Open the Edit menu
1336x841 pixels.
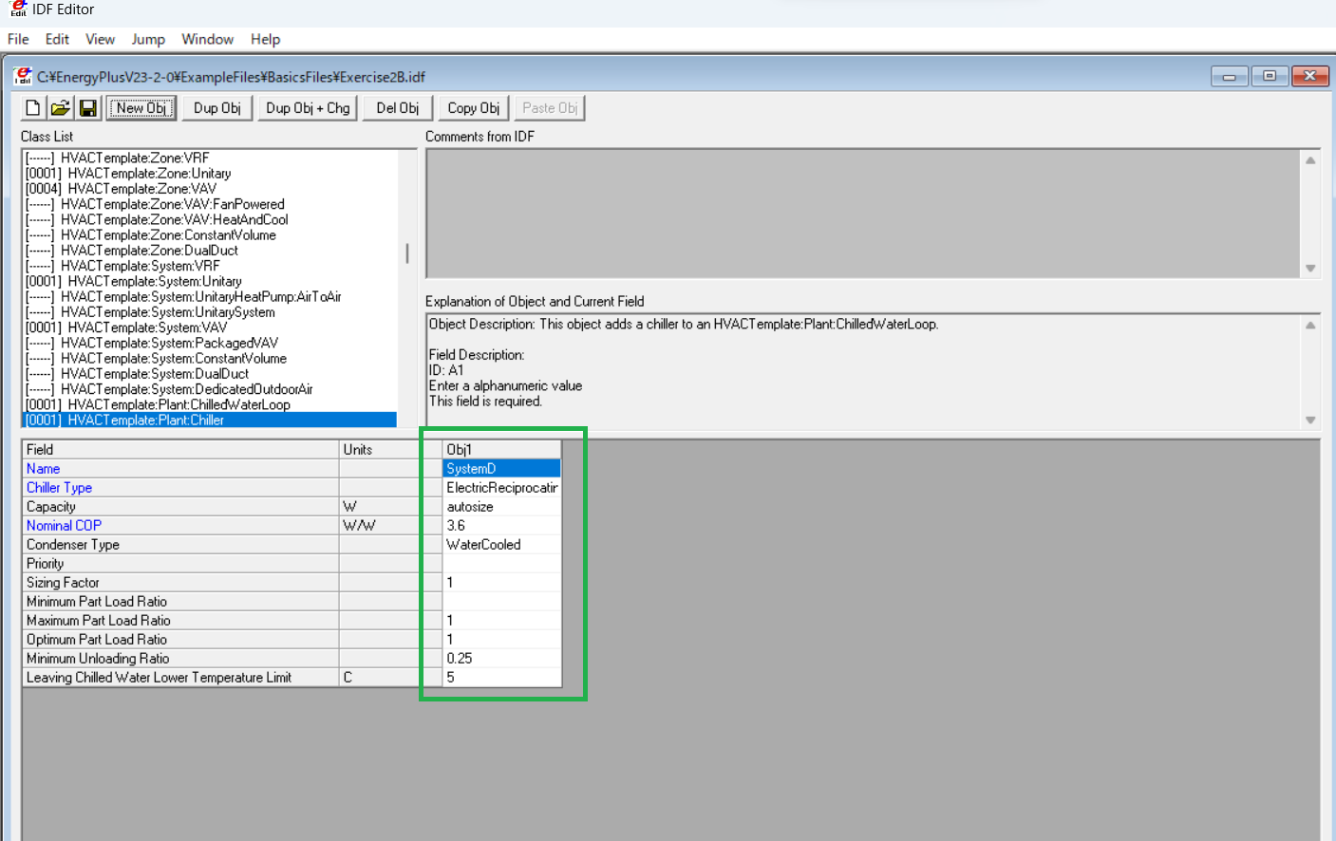coord(57,39)
